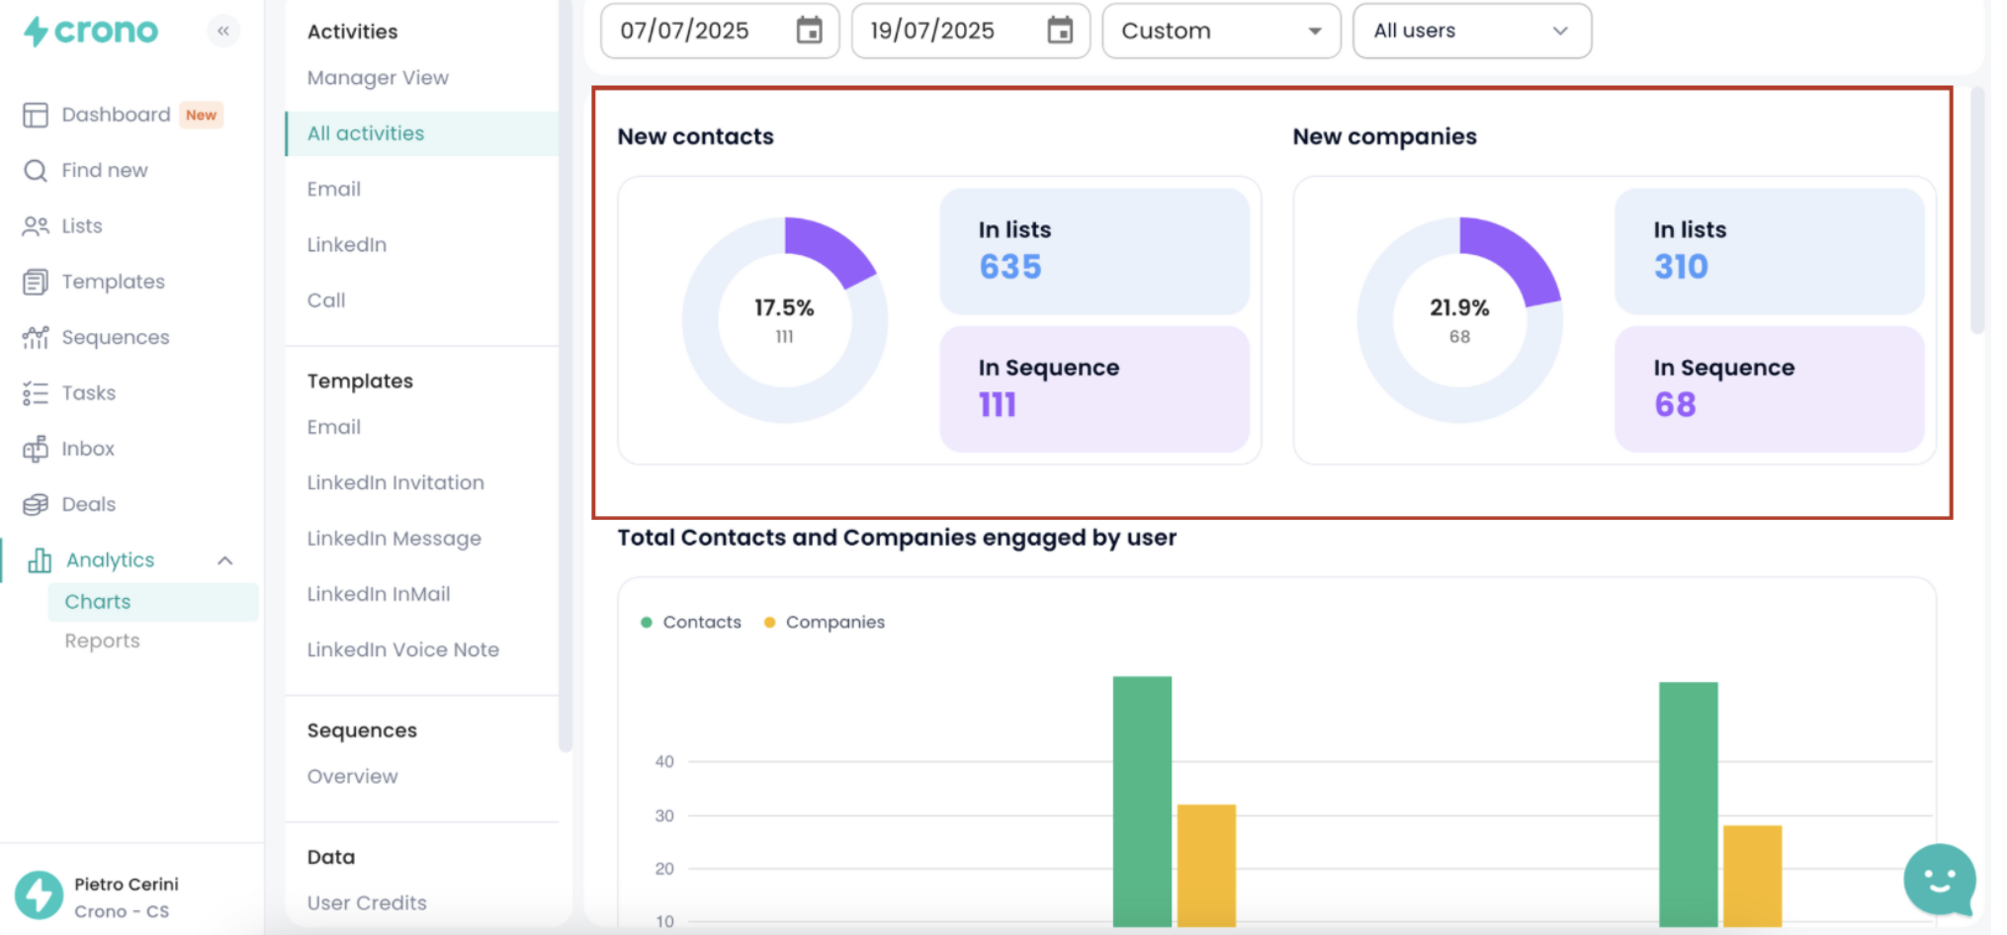The image size is (2007, 935).
Task: Click the New companies In lists 310 card
Action: (x=1770, y=251)
